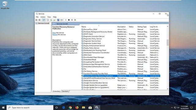Open File Explorer from the taskbar
The image size is (196, 110).
click(x=84, y=108)
